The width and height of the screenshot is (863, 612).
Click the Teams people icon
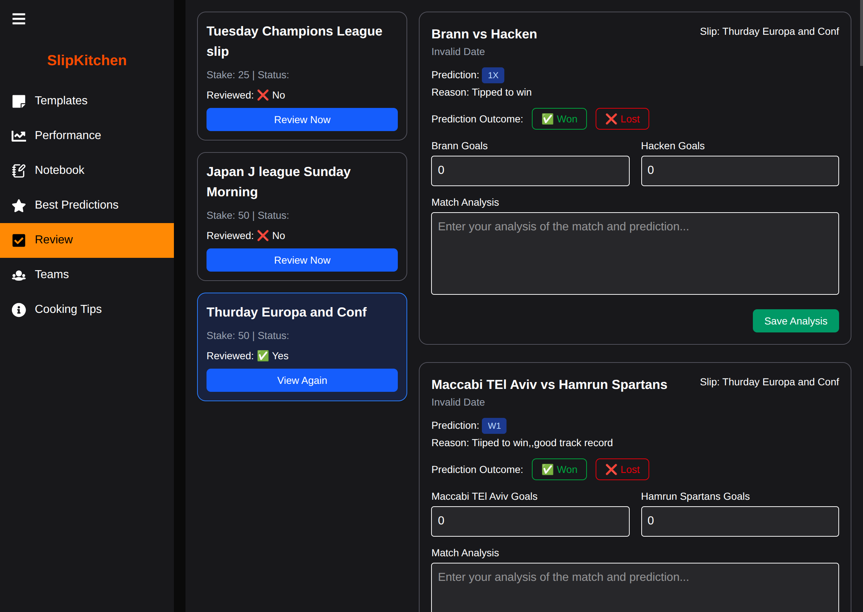click(18, 275)
